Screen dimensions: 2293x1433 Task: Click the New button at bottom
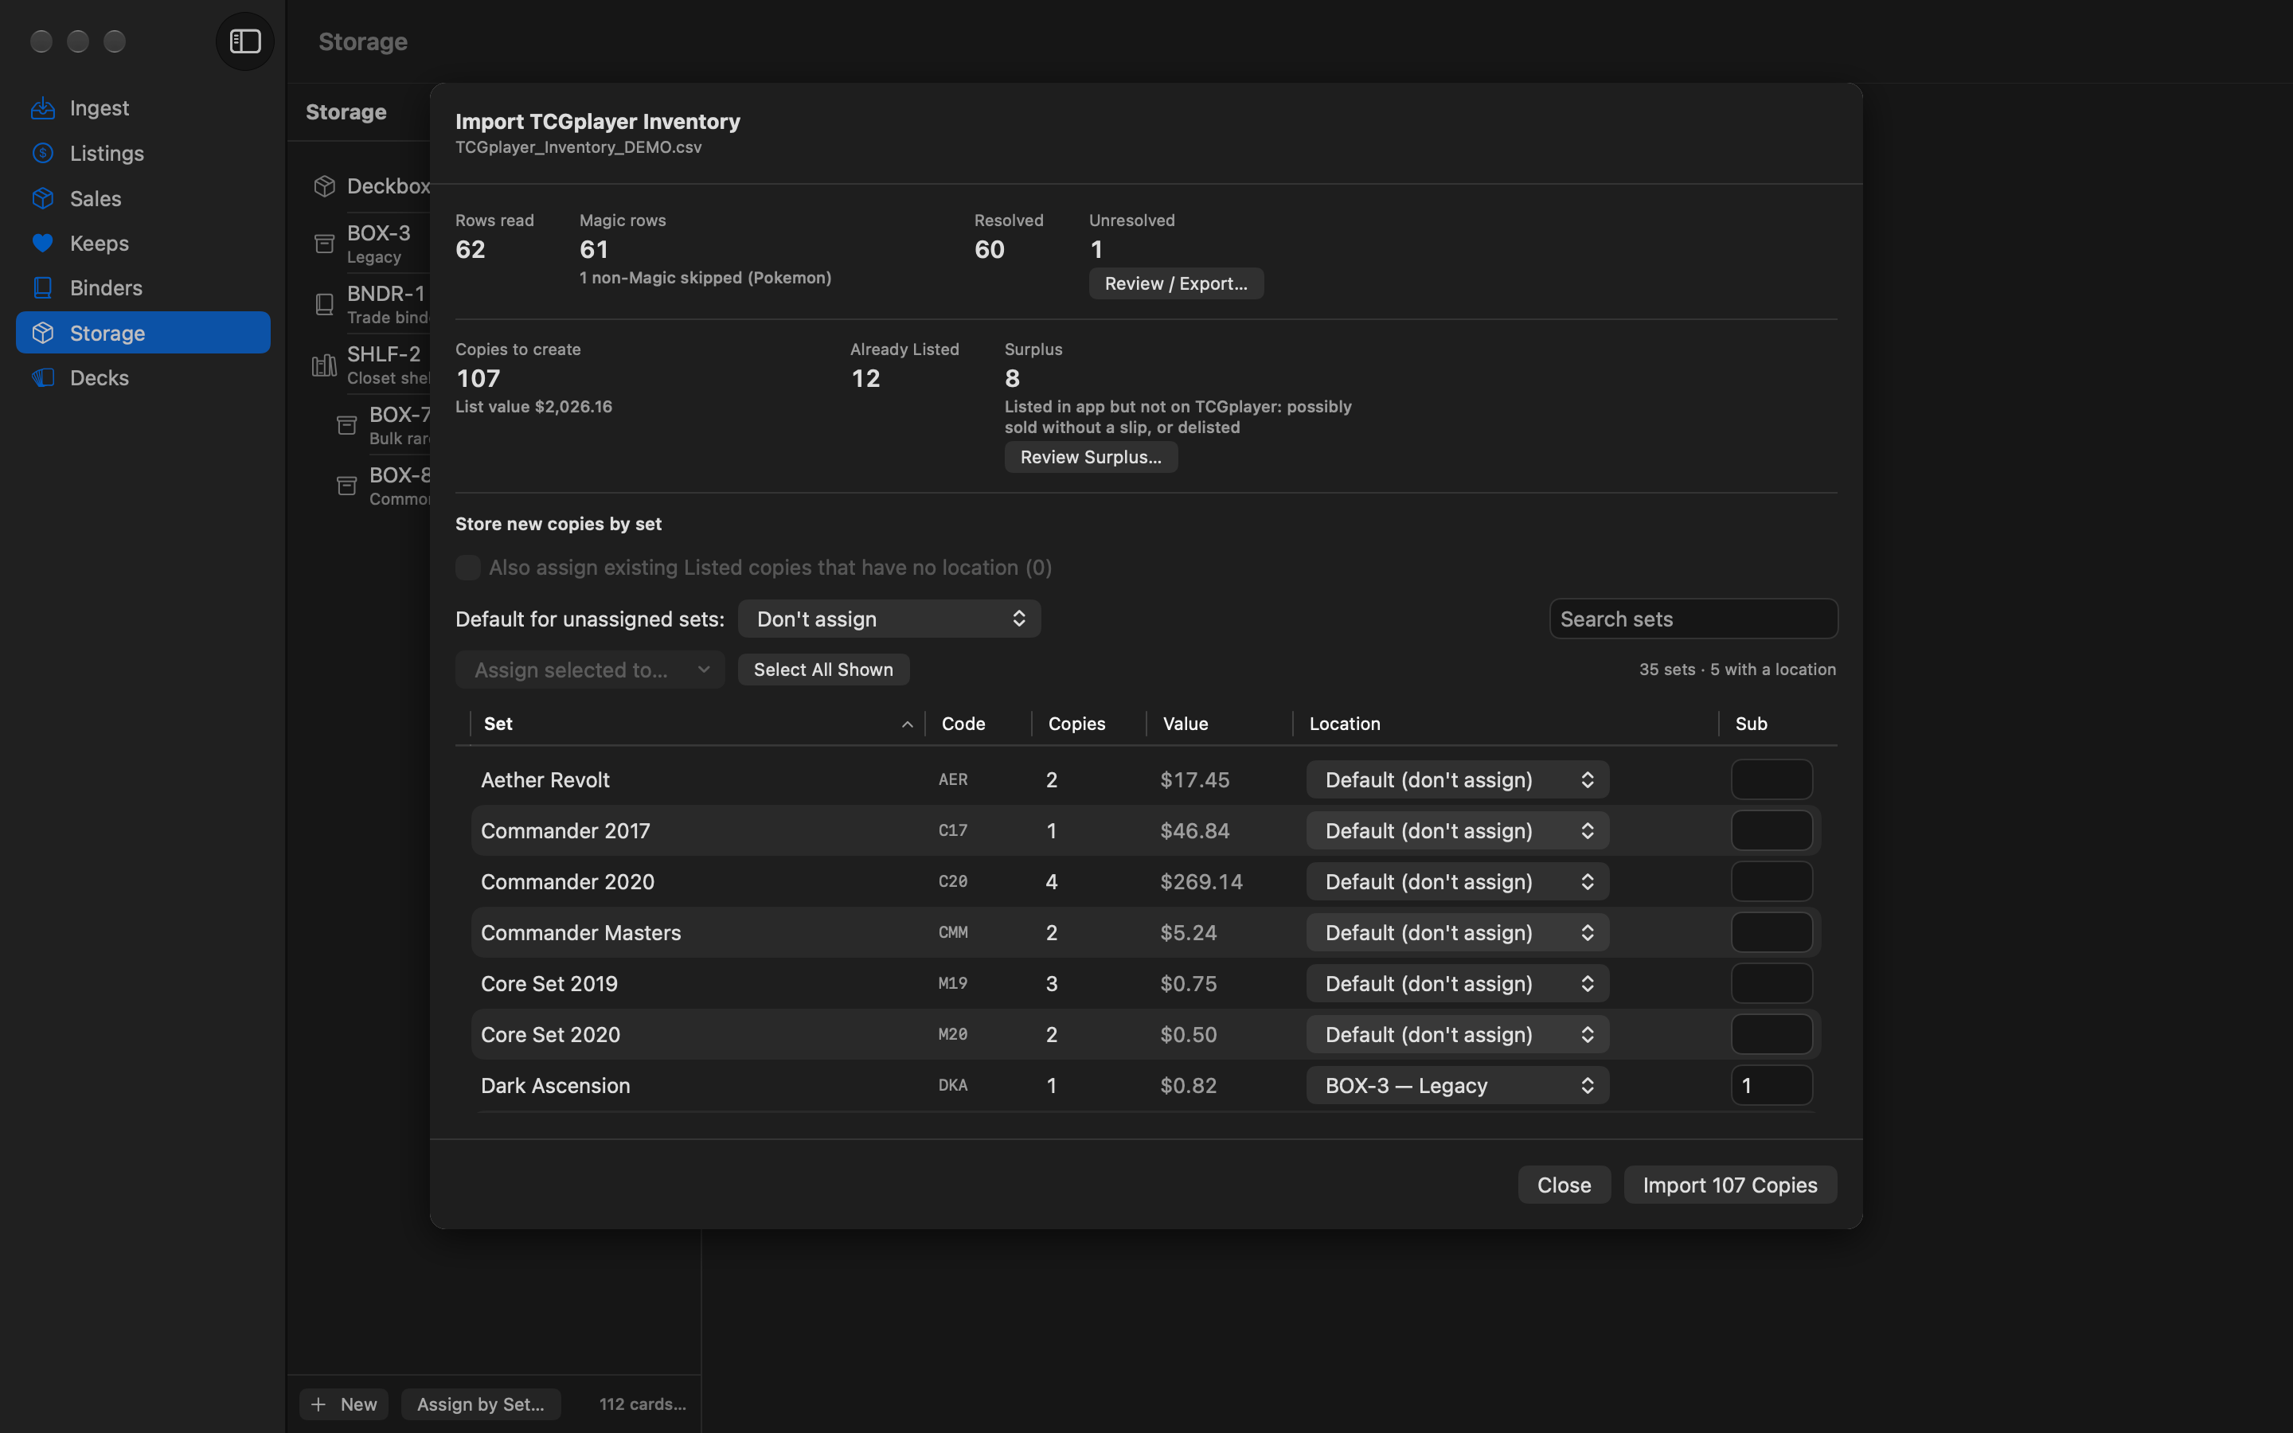tap(344, 1404)
